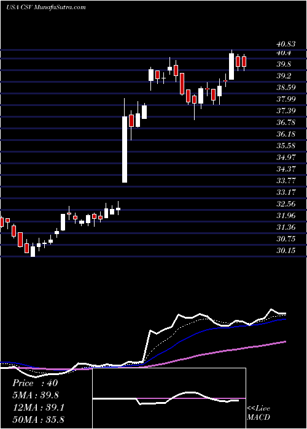This screenshot has height=429, width=307.
Task: Click the 36.78 price axis label
Action: pyautogui.click(x=286, y=123)
